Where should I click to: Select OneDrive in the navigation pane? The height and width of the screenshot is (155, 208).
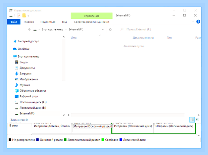tap(23, 49)
